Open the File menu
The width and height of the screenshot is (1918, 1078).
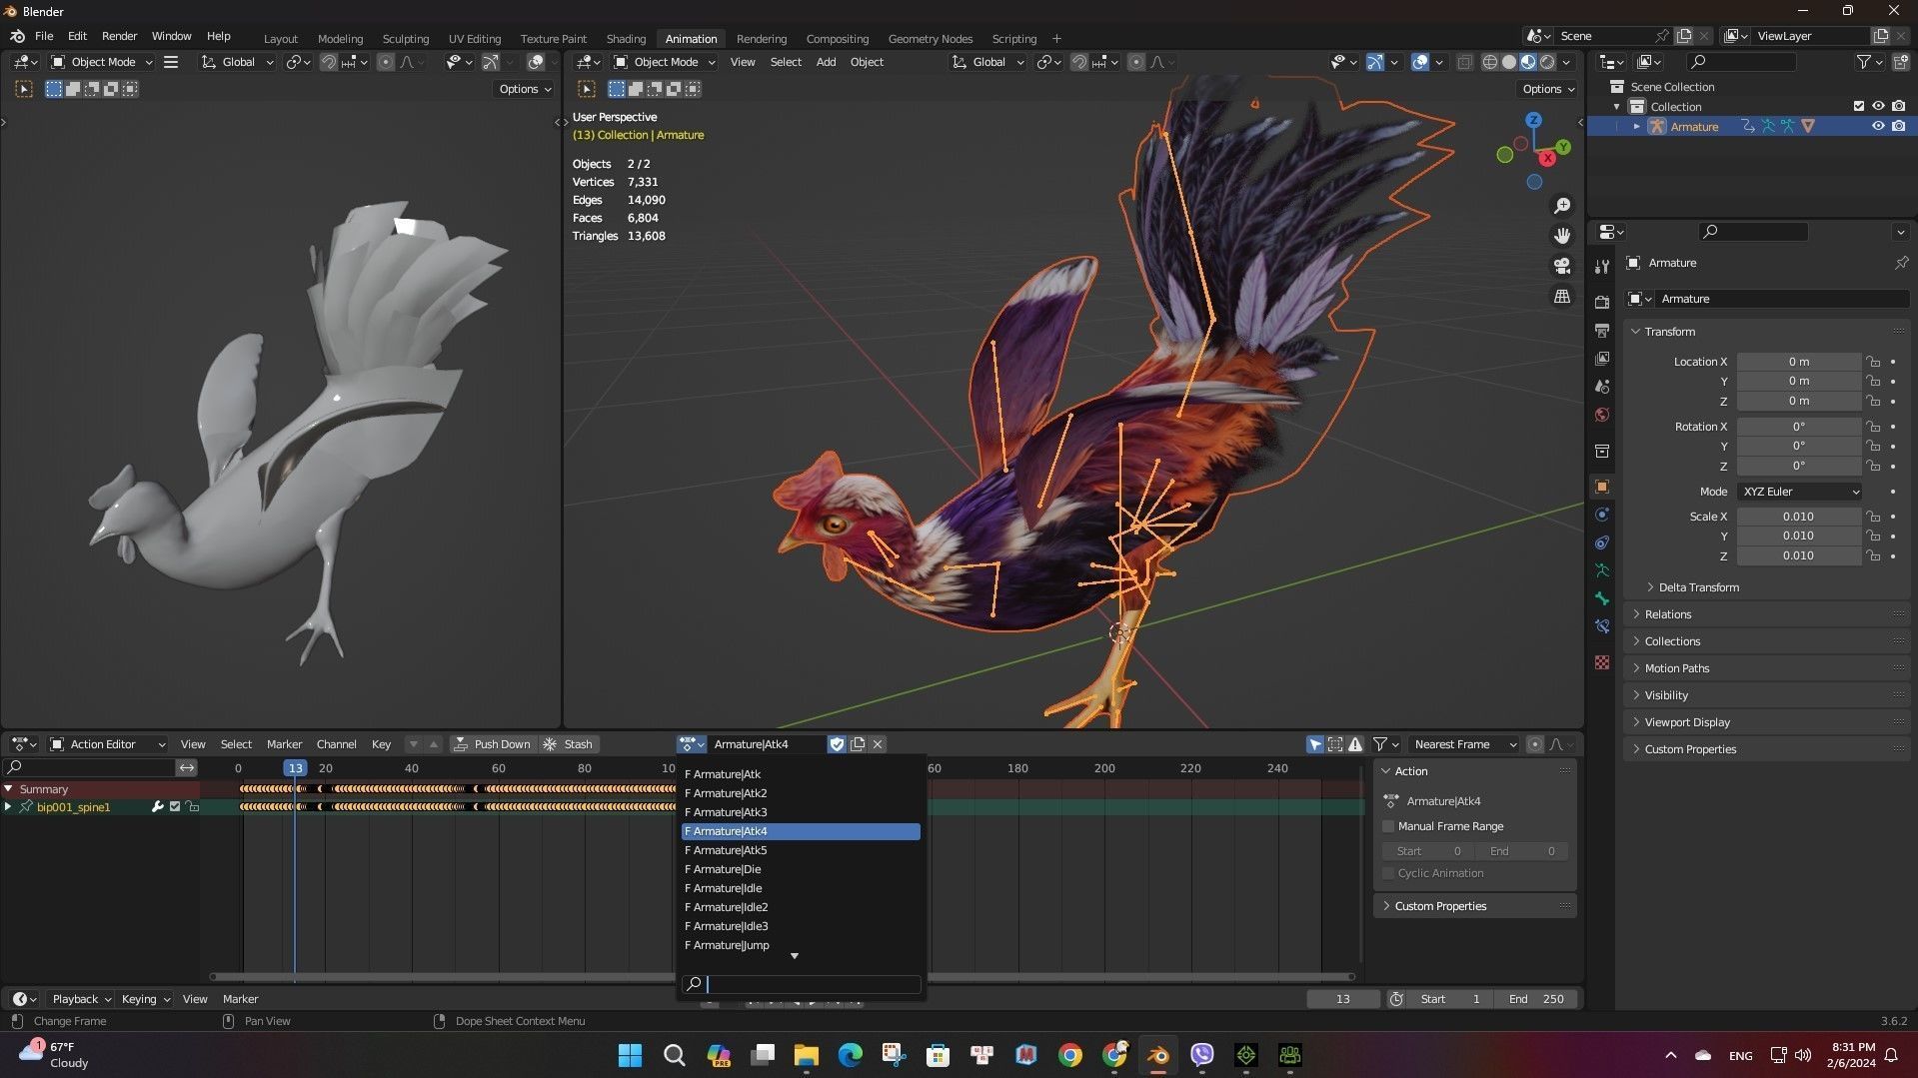click(44, 36)
